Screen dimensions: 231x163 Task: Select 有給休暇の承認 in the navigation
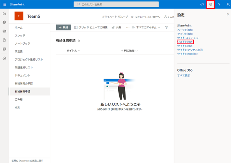click(x=24, y=83)
